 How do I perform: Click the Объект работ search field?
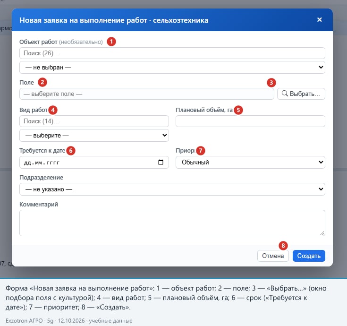tap(172, 53)
